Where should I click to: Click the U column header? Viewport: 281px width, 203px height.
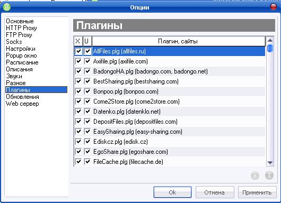[x=87, y=41]
